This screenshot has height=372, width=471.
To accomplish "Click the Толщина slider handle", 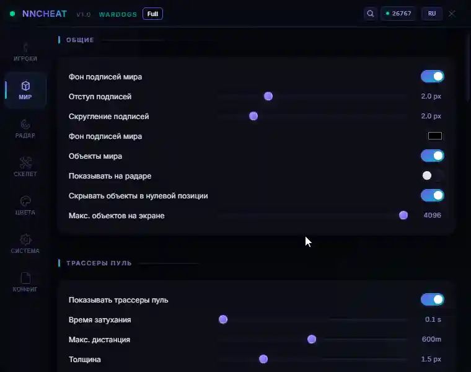I will (263, 359).
